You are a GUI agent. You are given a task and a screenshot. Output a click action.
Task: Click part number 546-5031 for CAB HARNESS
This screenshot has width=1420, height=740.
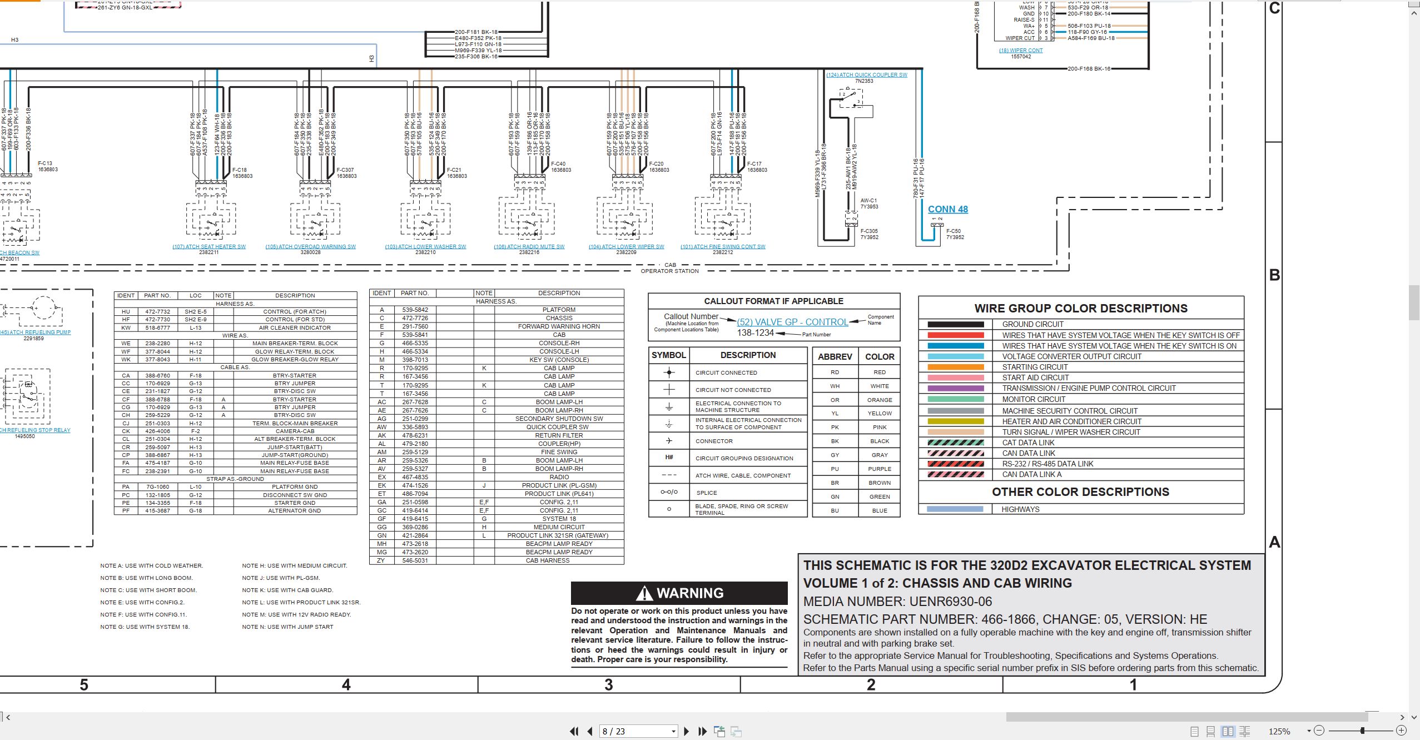[415, 560]
